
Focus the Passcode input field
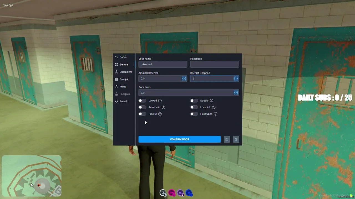click(215, 64)
